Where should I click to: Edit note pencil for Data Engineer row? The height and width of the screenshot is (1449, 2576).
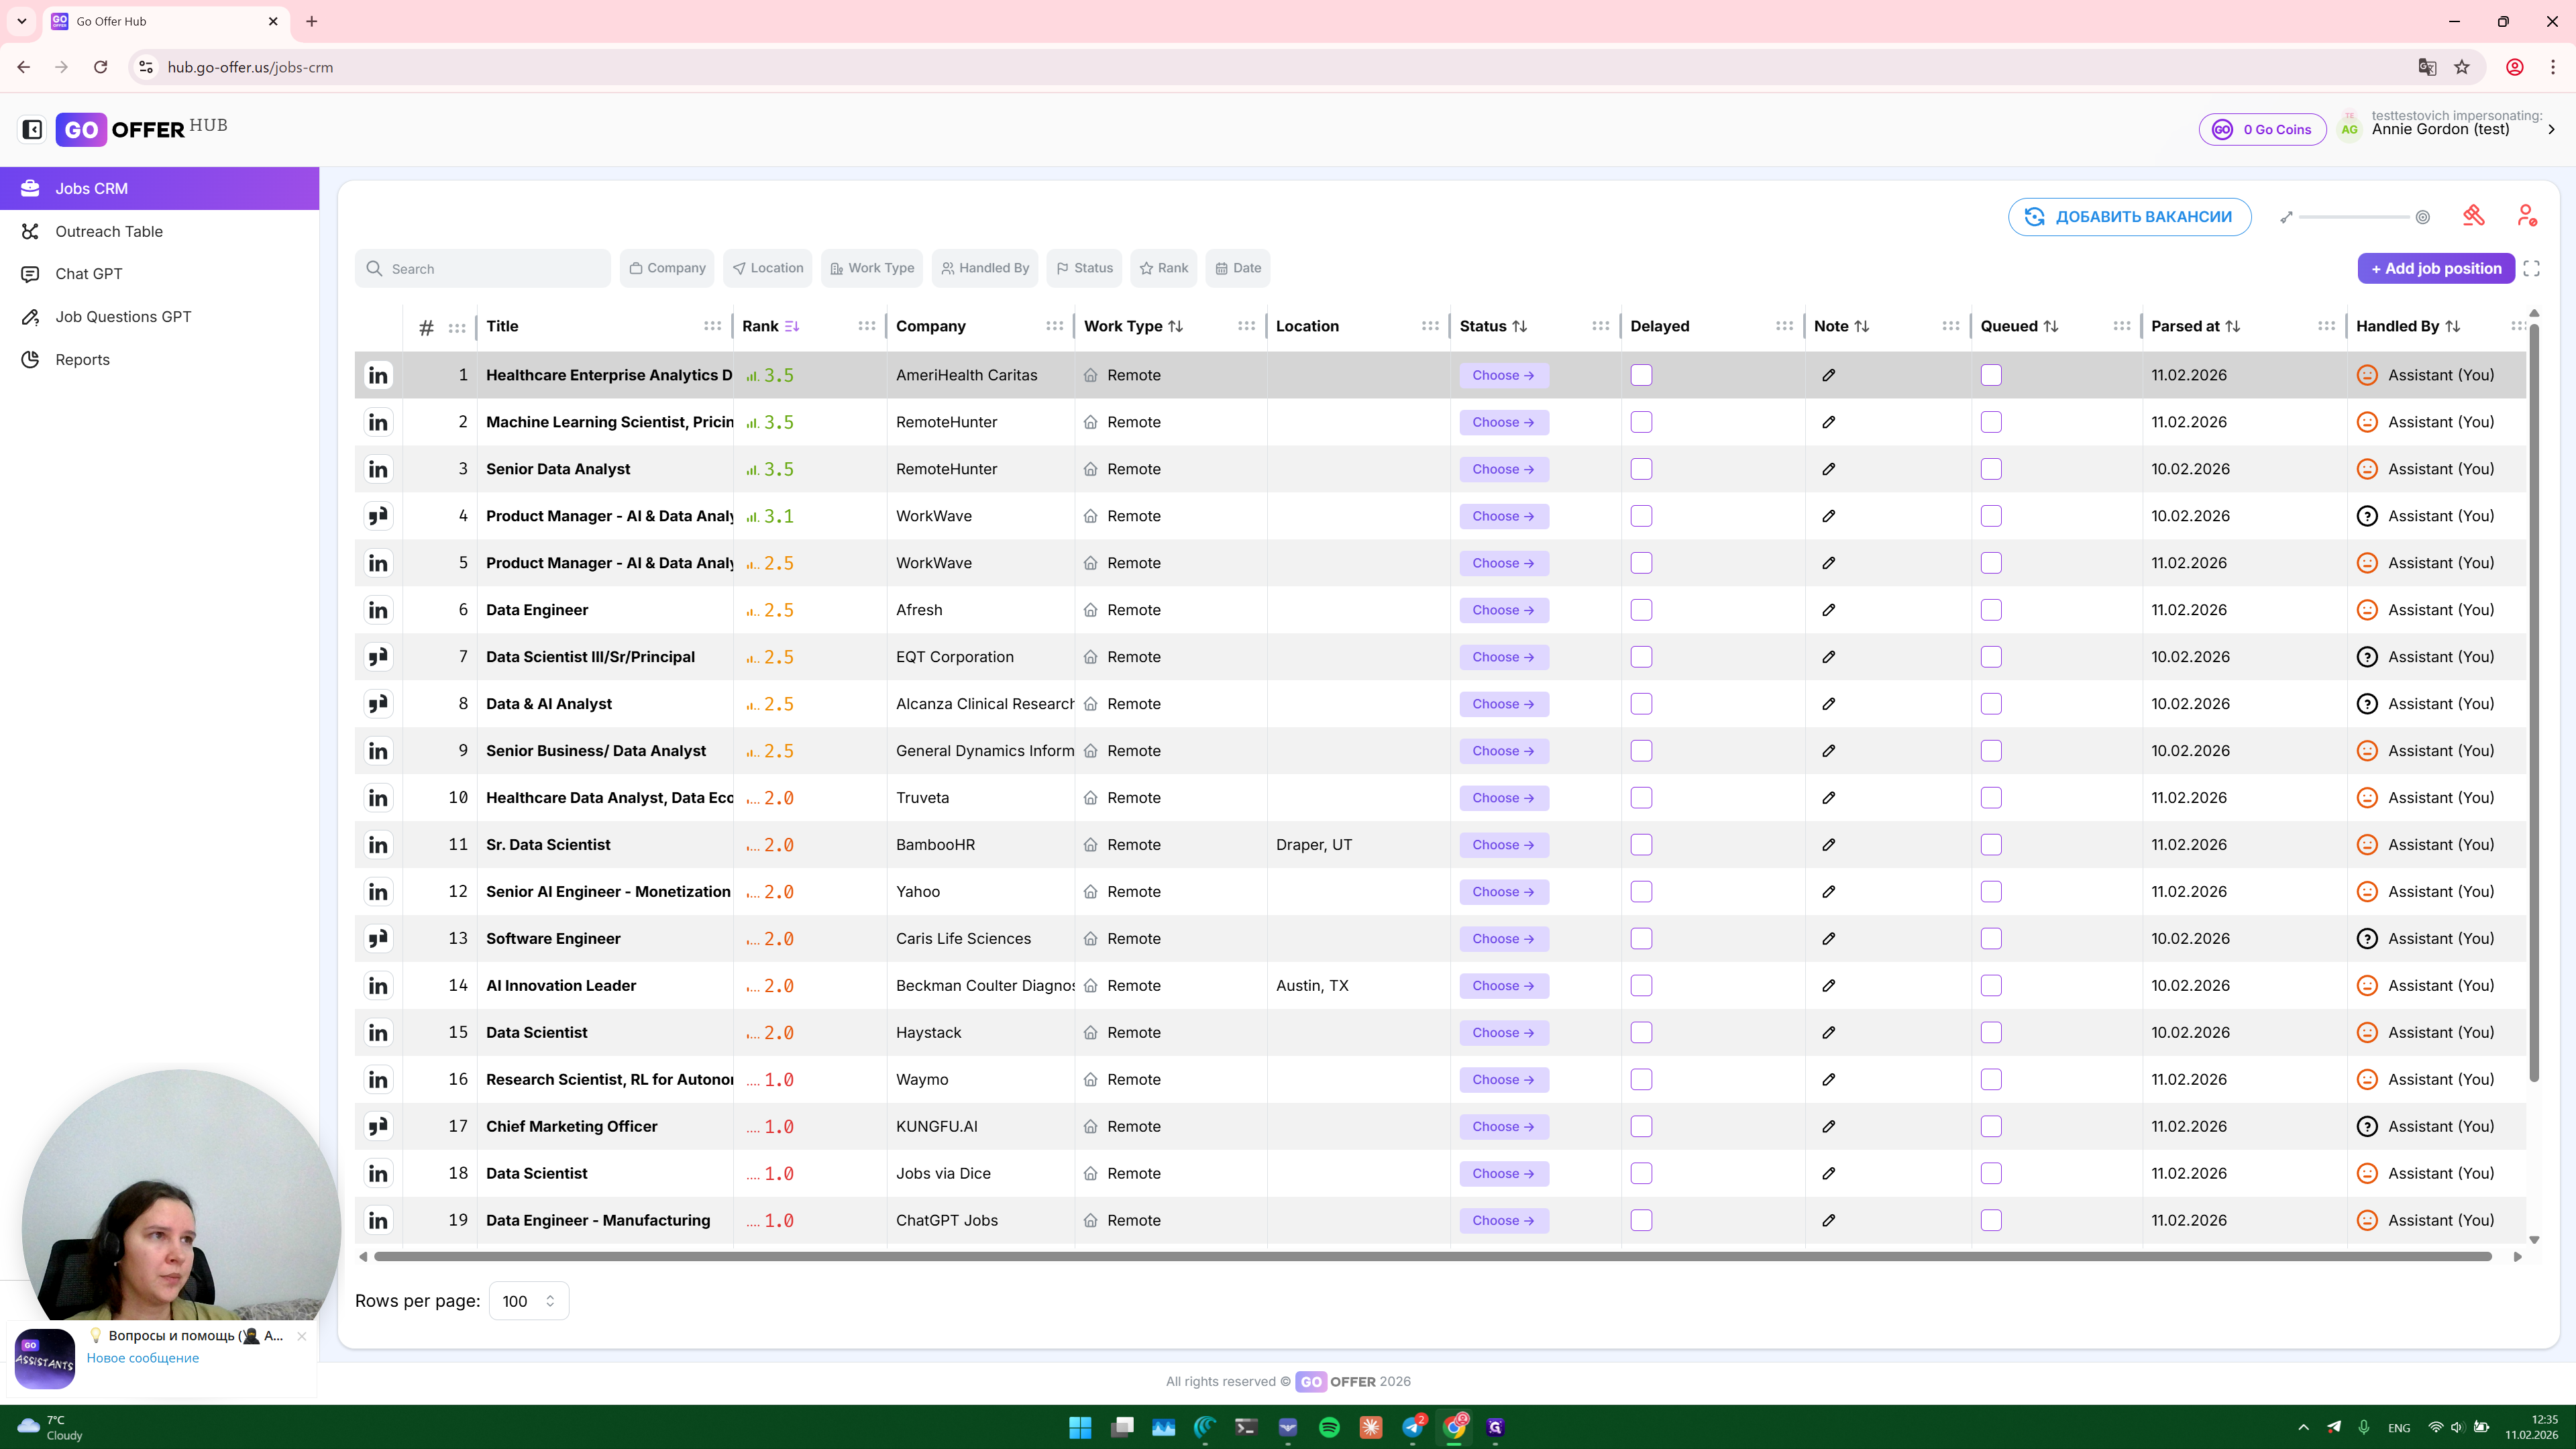pyautogui.click(x=1828, y=610)
